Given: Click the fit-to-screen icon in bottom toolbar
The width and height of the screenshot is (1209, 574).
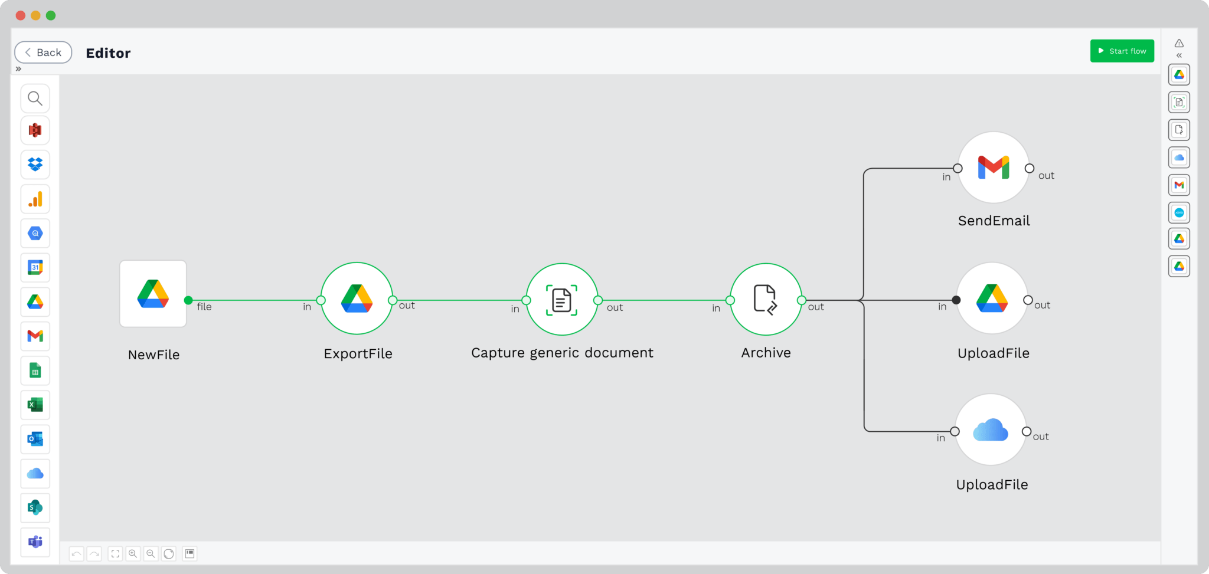Looking at the screenshot, I should (115, 553).
